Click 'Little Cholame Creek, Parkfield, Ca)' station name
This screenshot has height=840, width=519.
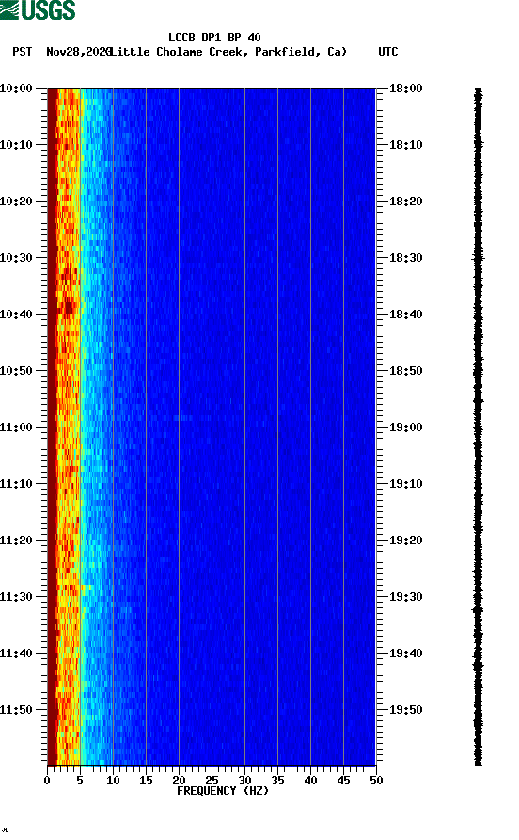(x=228, y=52)
